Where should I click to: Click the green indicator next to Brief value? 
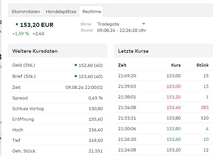click(x=76, y=76)
